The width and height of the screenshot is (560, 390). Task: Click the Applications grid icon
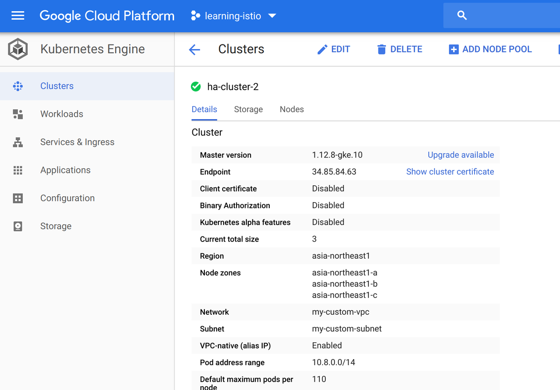(x=18, y=170)
